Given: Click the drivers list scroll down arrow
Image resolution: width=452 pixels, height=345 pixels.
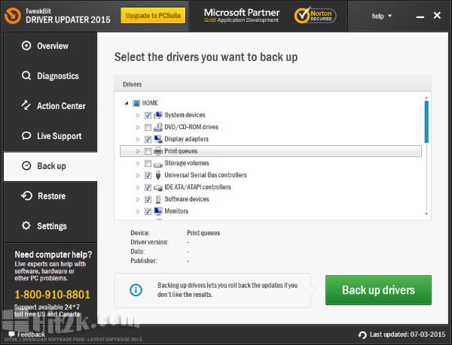Looking at the screenshot, I should coord(426,213).
